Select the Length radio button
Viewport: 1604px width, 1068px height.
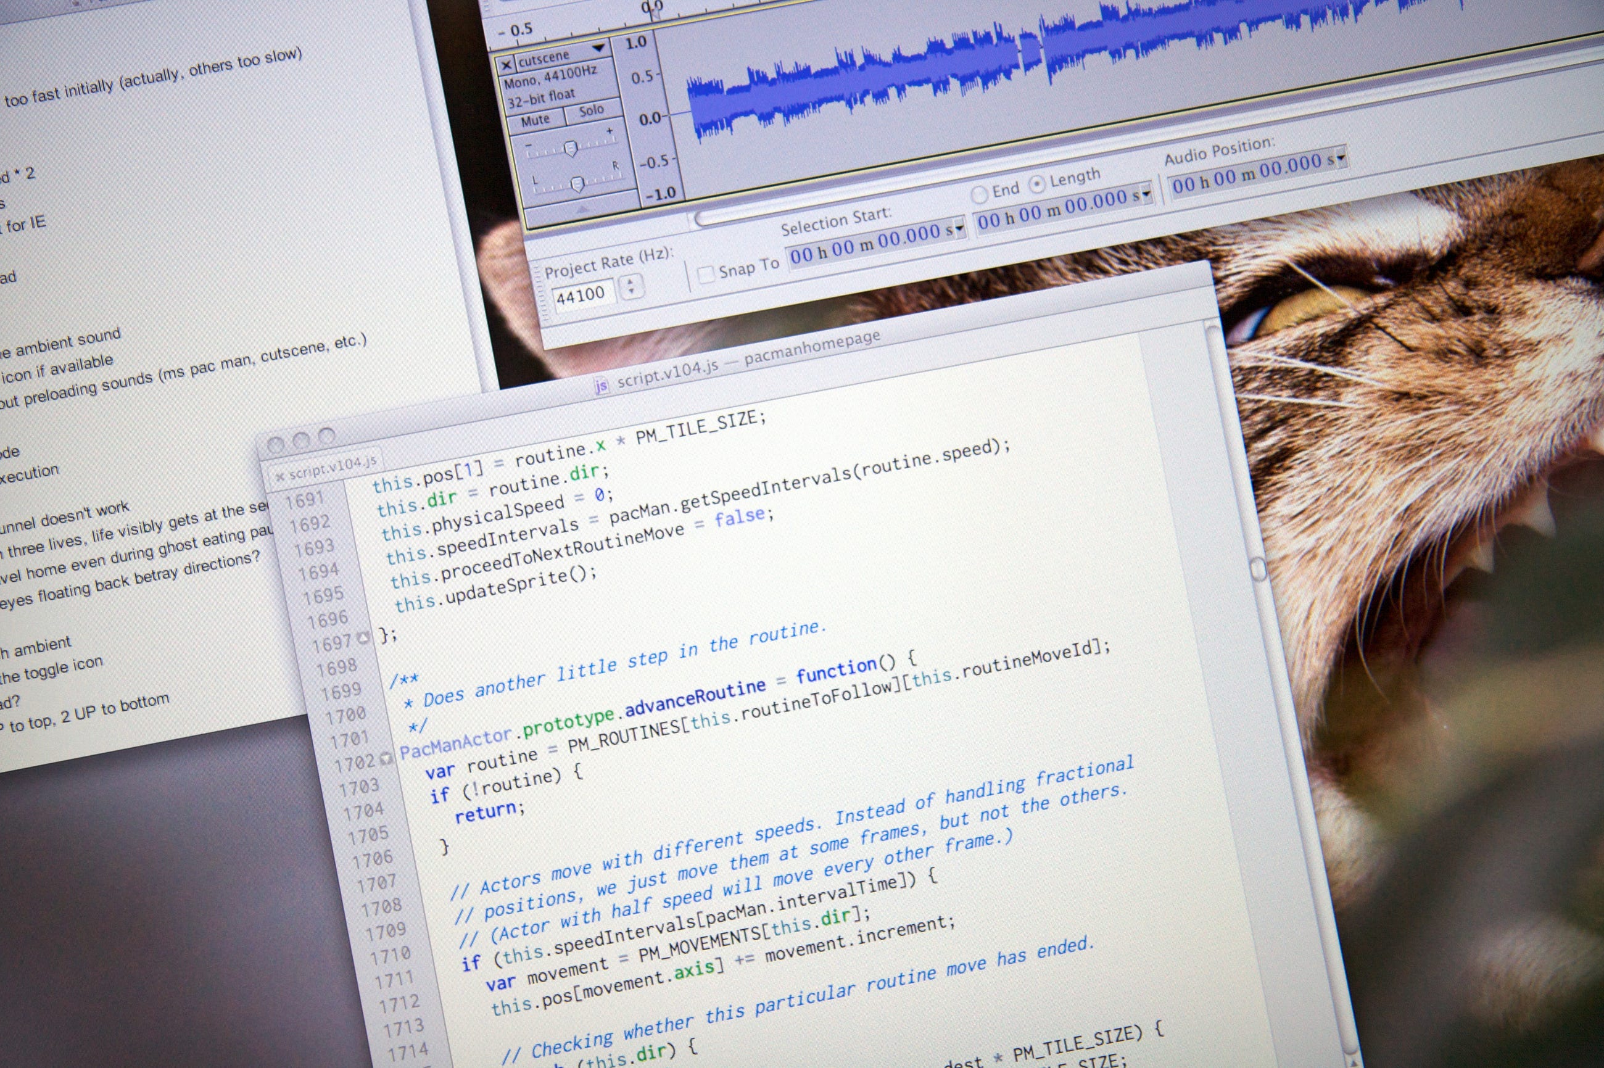point(1036,184)
